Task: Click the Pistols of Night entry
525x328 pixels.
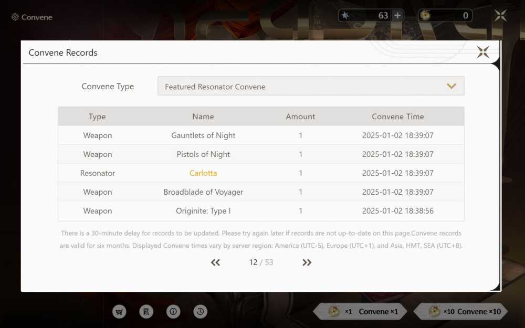Action: [203, 154]
